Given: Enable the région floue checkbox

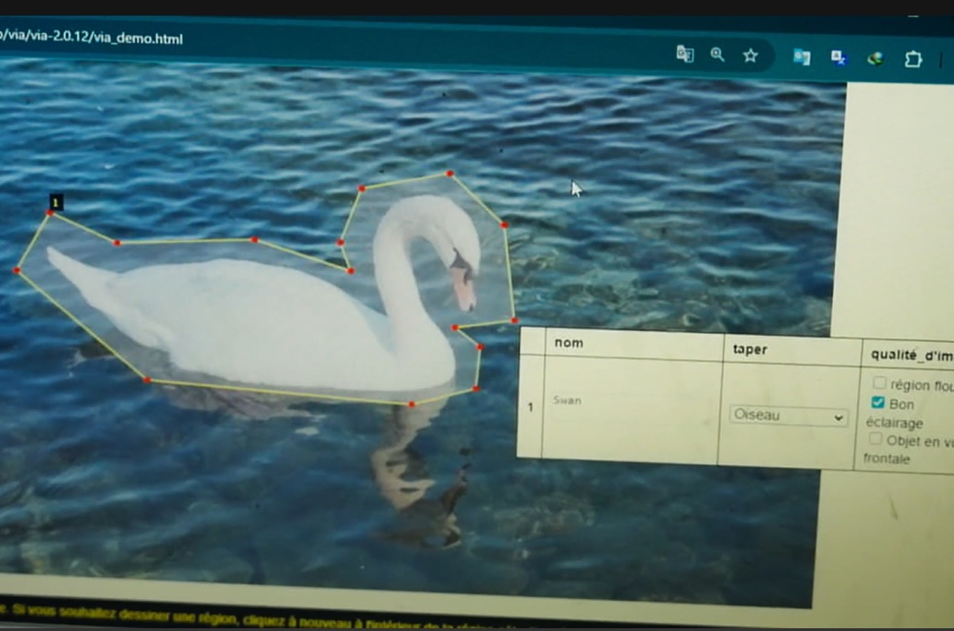Looking at the screenshot, I should tap(880, 383).
